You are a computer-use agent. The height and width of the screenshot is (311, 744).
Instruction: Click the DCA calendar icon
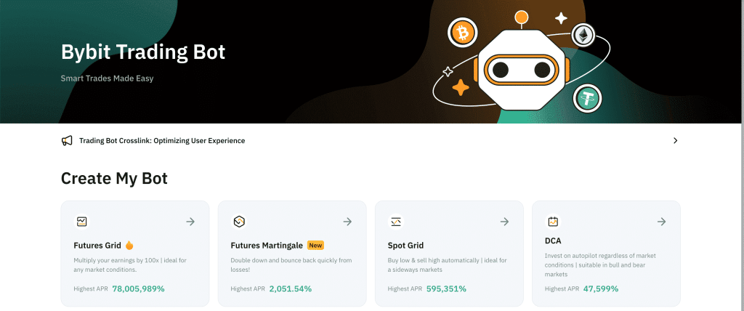[x=553, y=222]
